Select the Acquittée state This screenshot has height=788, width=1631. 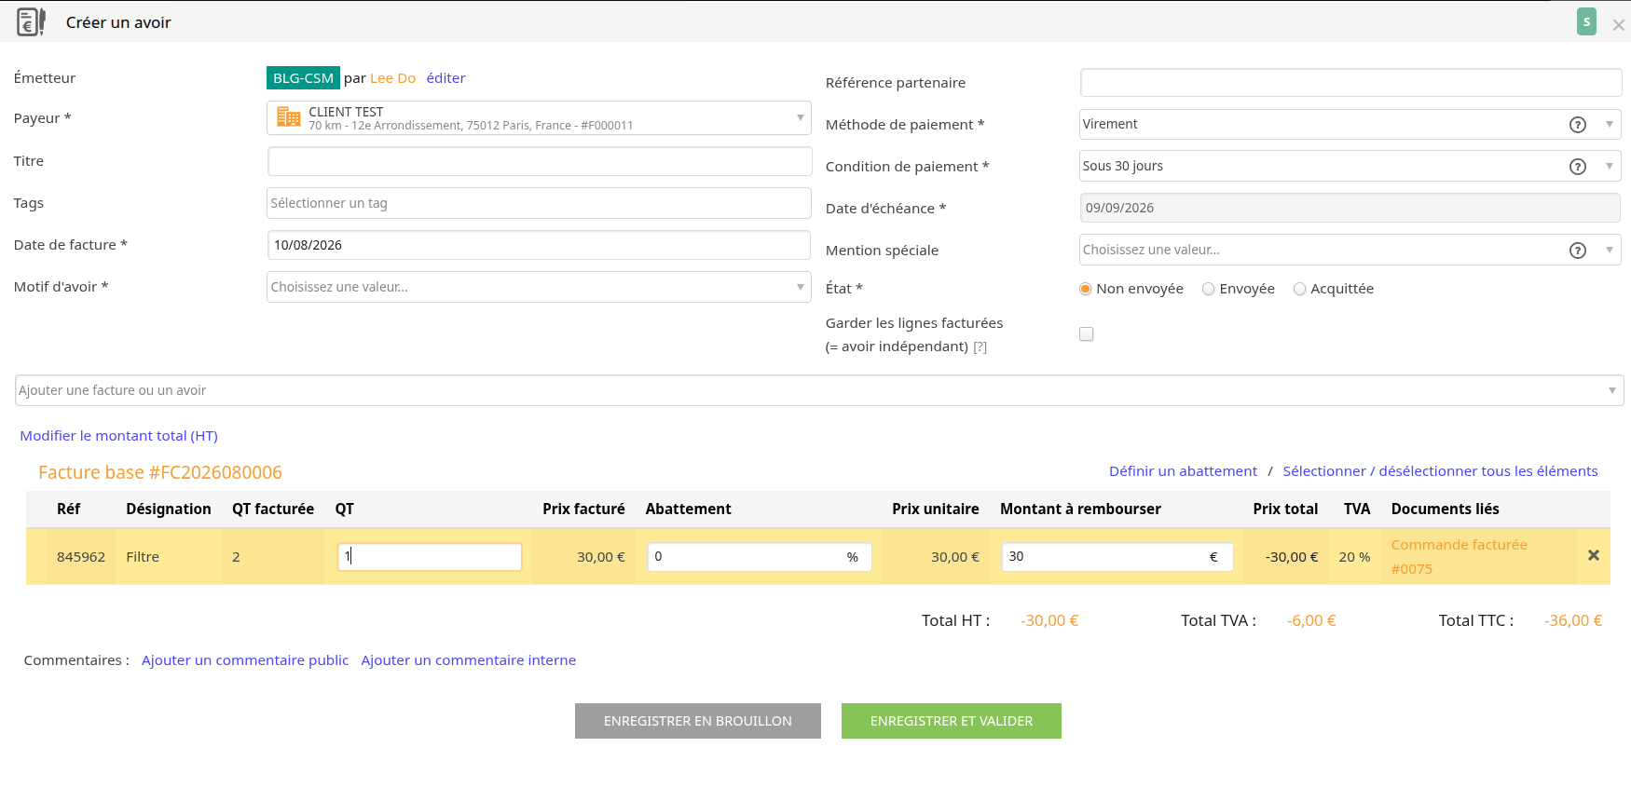pyautogui.click(x=1299, y=289)
